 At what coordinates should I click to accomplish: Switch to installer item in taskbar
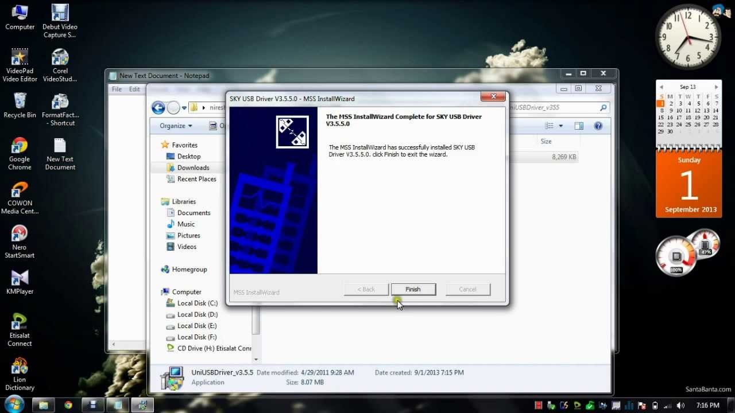(x=142, y=405)
